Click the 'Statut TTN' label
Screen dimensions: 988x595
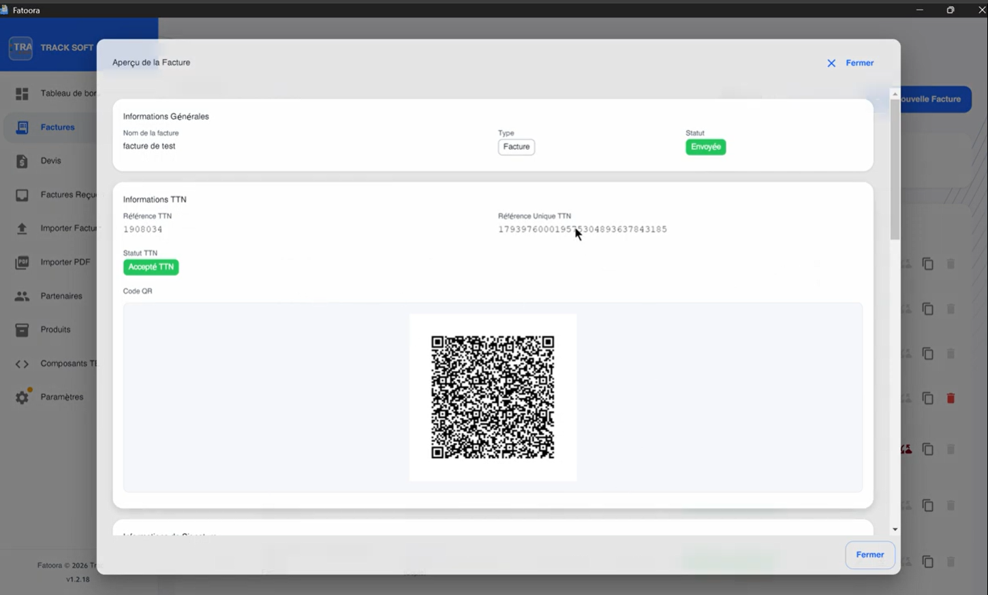[140, 253]
